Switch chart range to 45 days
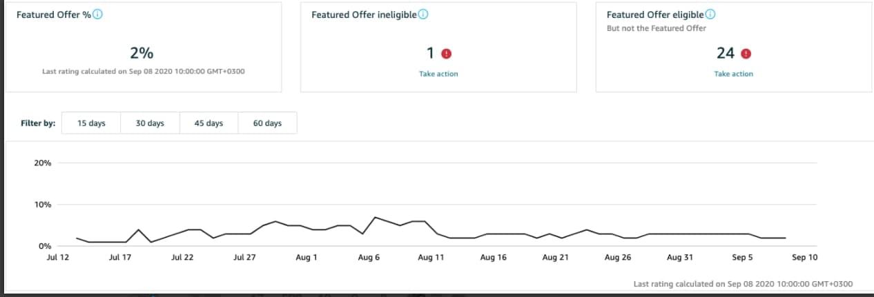Screen dimensions: 874x297 click(x=208, y=123)
